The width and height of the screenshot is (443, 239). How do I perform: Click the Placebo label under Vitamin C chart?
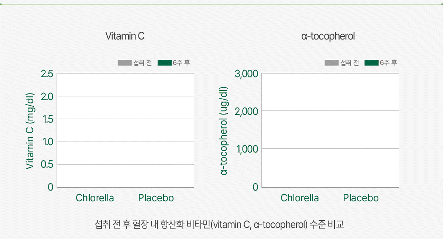coord(156,198)
